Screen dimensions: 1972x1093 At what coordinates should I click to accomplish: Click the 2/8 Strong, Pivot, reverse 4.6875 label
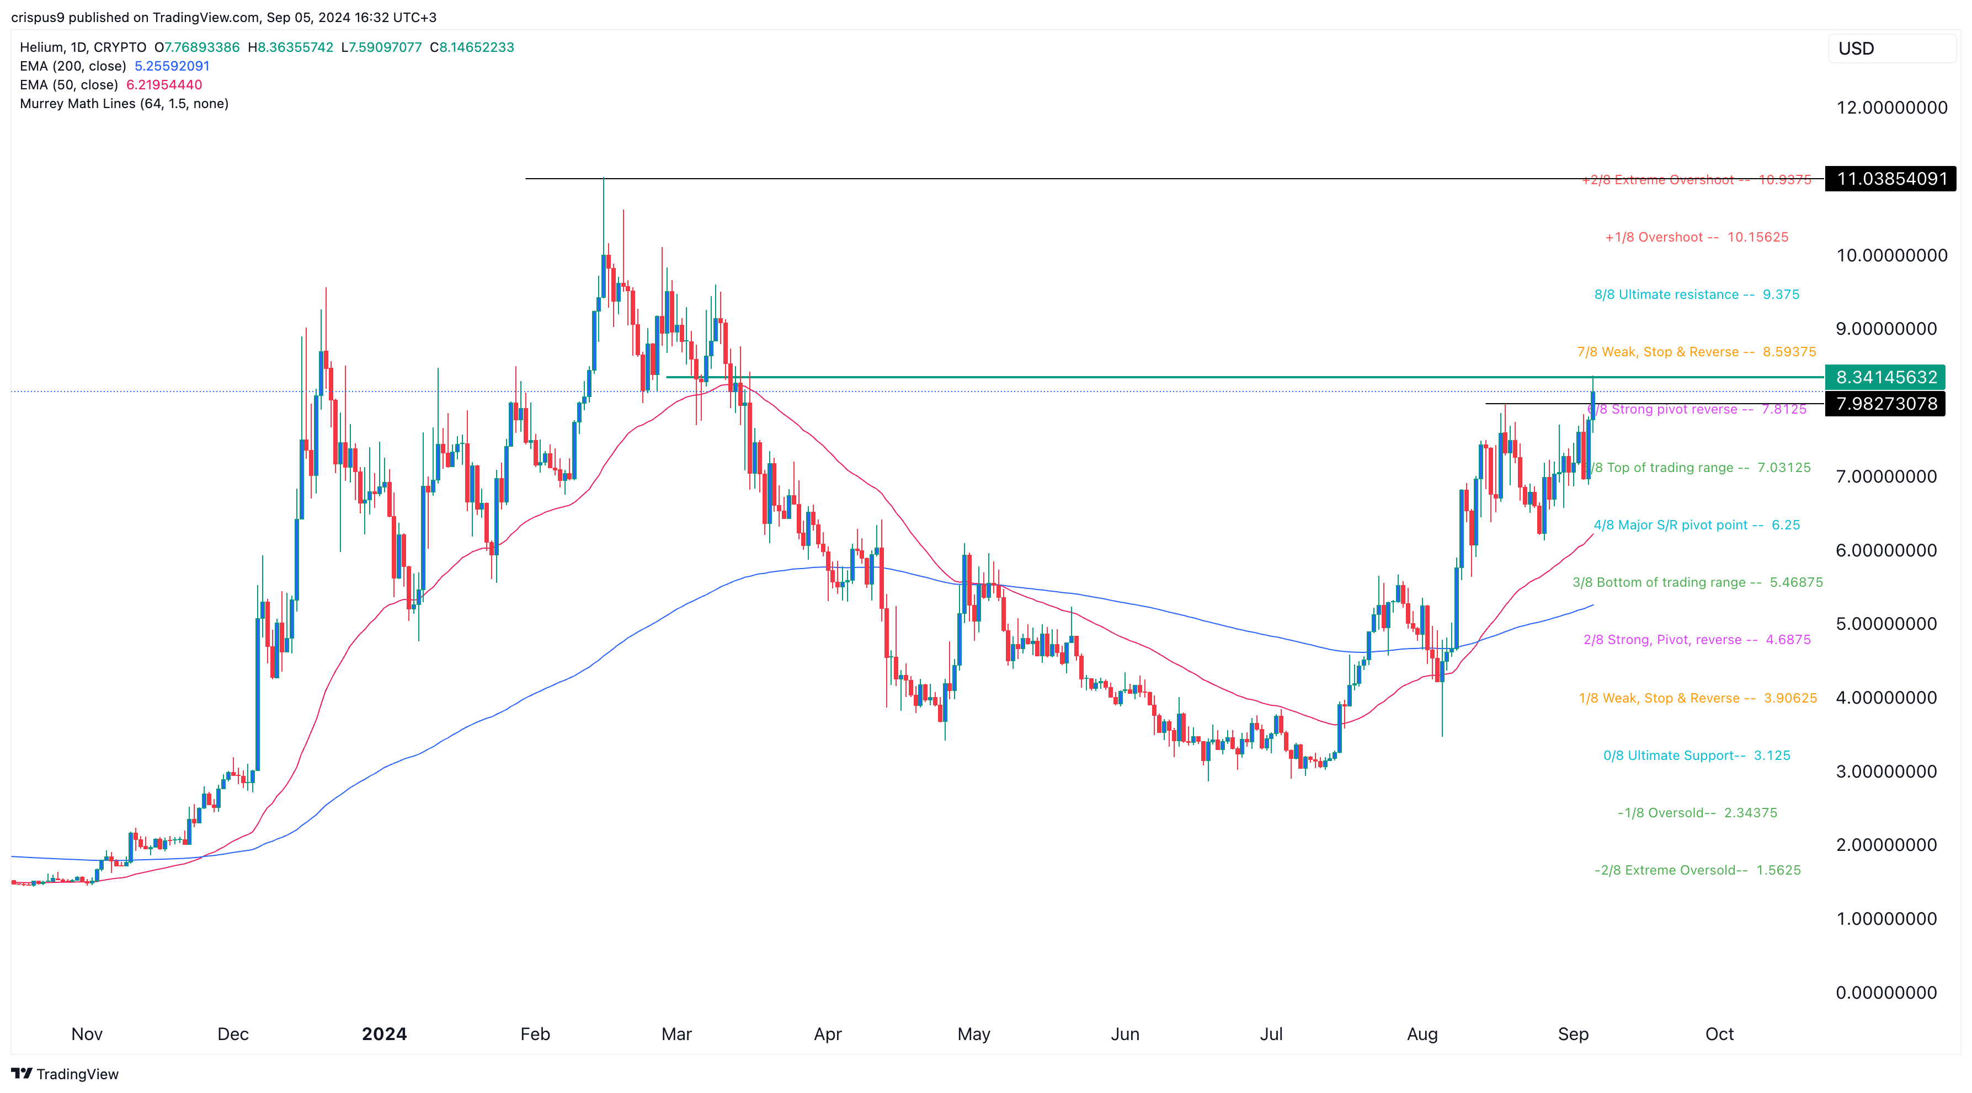pos(1697,640)
